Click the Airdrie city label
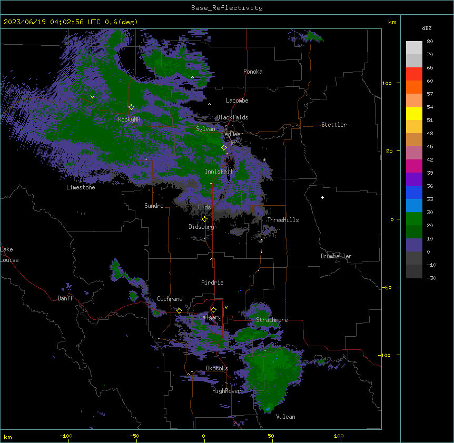 [213, 283]
